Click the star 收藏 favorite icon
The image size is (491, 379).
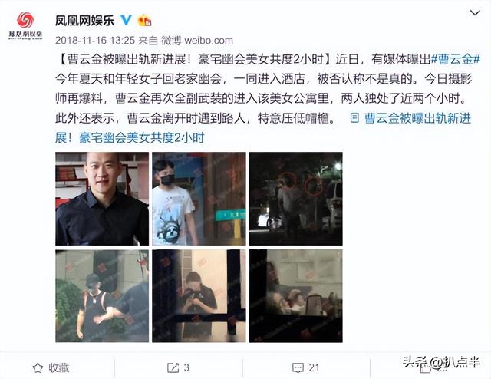tap(38, 367)
